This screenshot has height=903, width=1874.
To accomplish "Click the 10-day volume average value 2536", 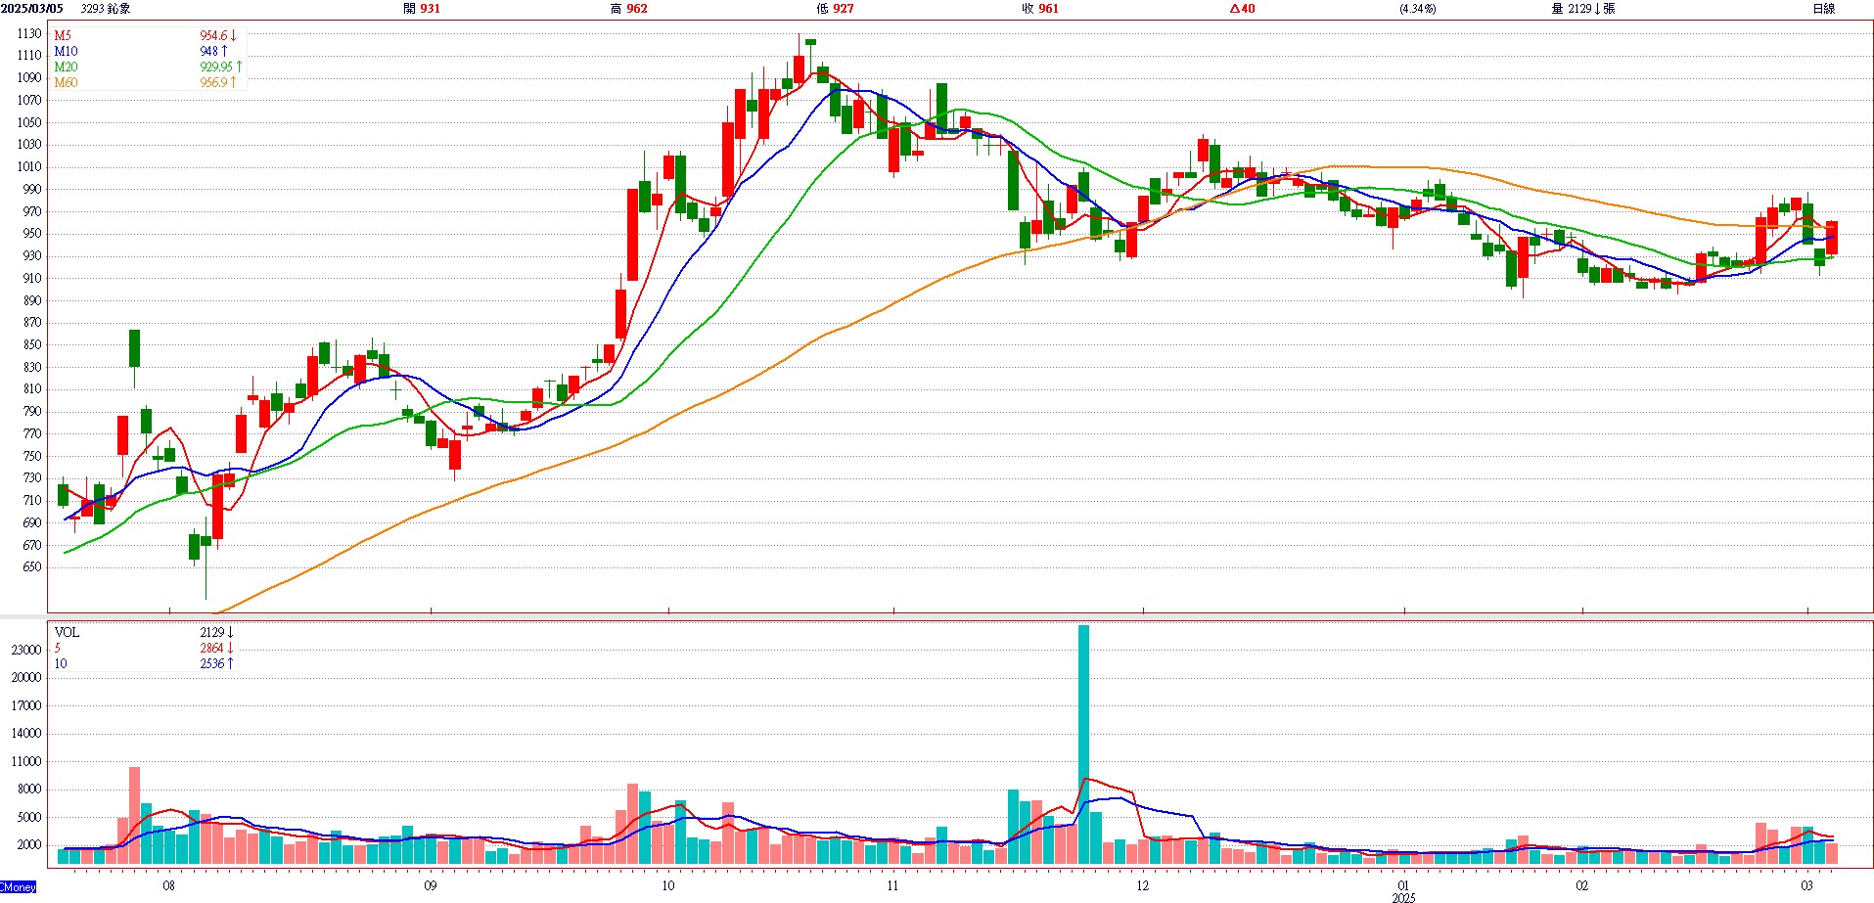I will (216, 664).
